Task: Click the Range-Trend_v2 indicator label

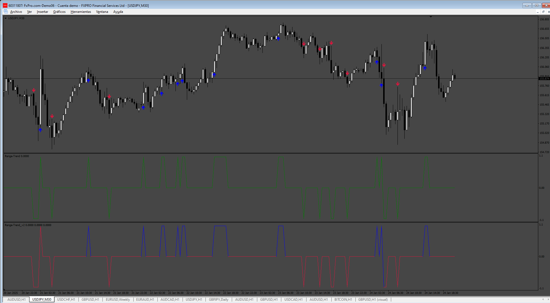Action: coord(28,225)
